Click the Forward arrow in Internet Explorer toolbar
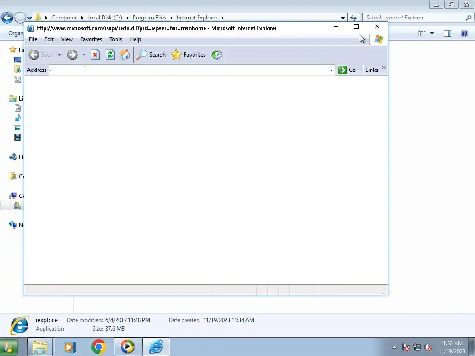 point(72,55)
